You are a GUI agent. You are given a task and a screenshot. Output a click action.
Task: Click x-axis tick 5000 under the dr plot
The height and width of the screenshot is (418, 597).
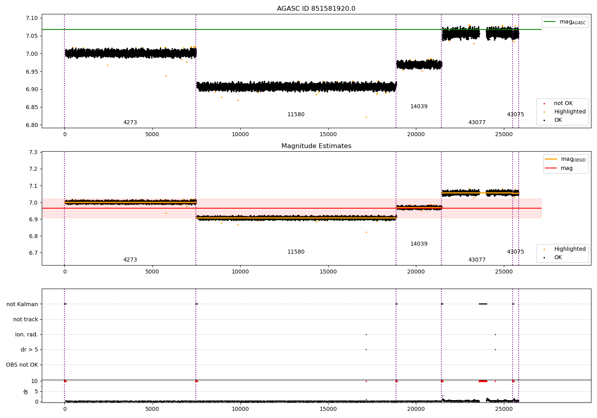coord(152,409)
